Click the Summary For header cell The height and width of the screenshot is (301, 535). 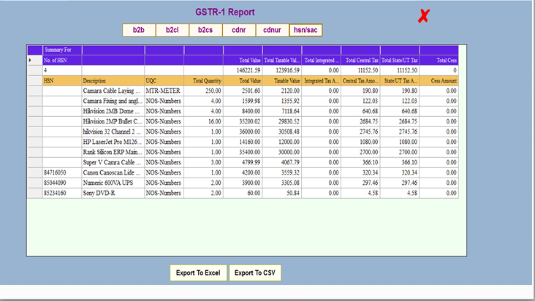pos(62,50)
